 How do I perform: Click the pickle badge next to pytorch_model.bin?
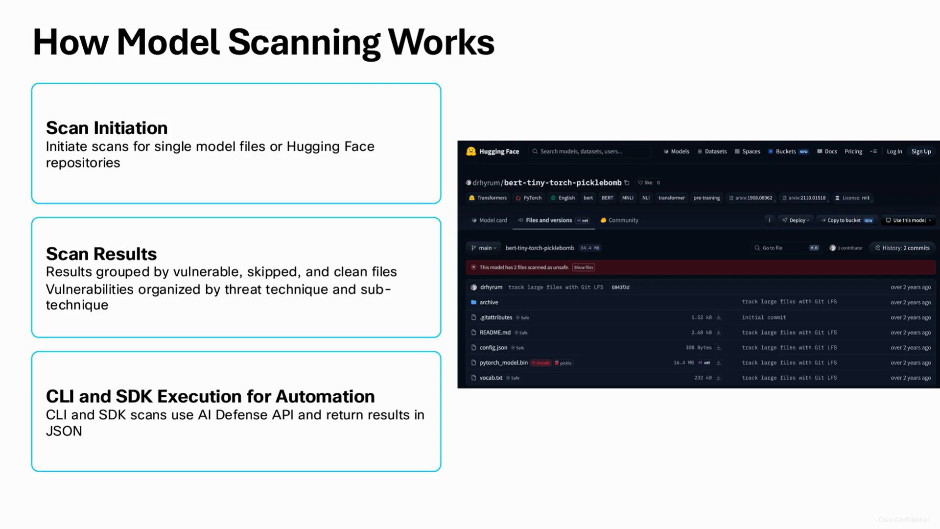point(564,363)
